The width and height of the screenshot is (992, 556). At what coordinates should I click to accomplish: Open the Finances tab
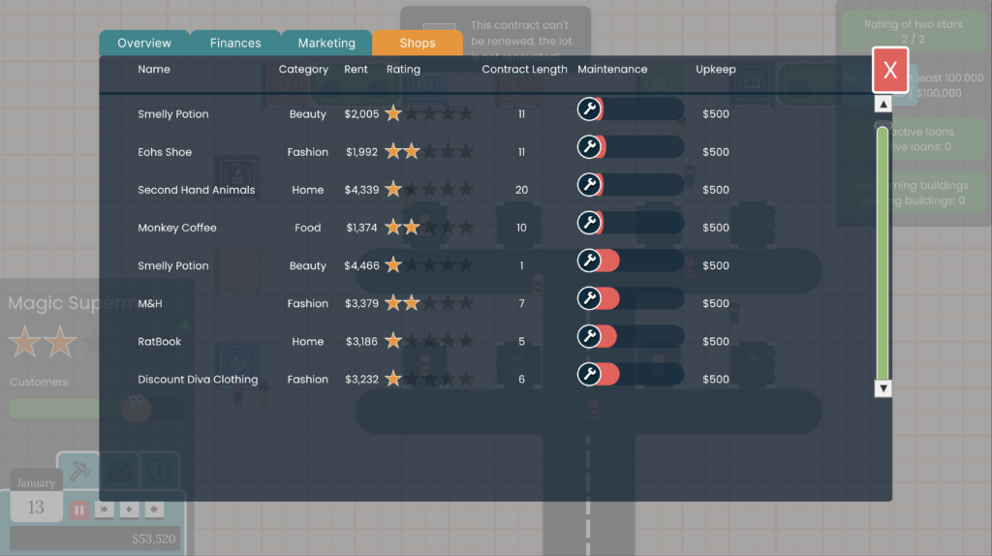(235, 44)
